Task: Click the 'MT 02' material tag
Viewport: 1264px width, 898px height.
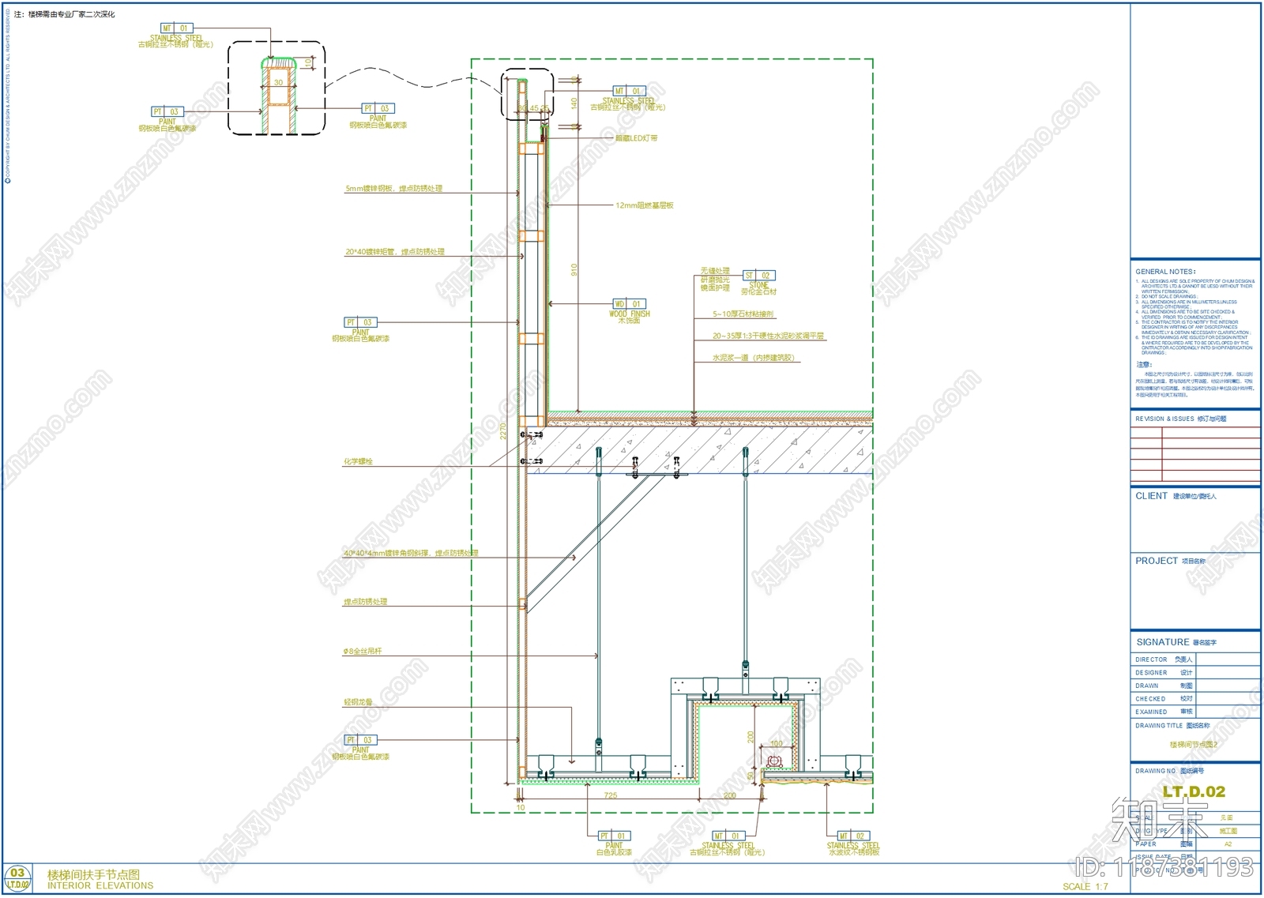Action: pos(853,836)
